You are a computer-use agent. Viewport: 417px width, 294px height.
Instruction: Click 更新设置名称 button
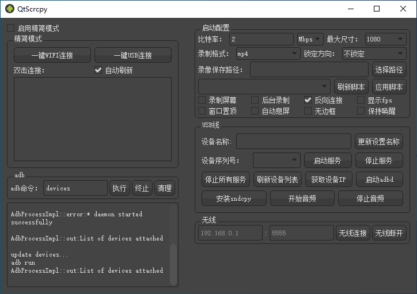[x=379, y=142]
